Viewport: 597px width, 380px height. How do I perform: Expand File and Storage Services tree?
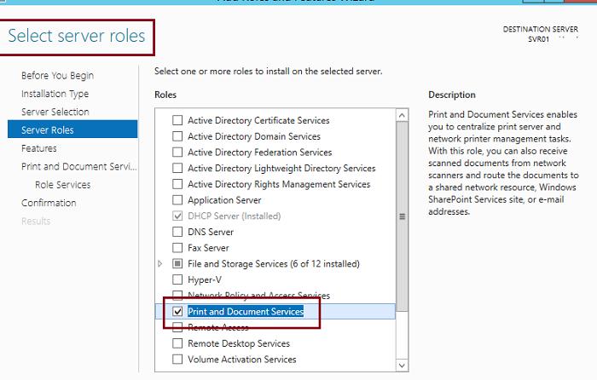tap(160, 264)
